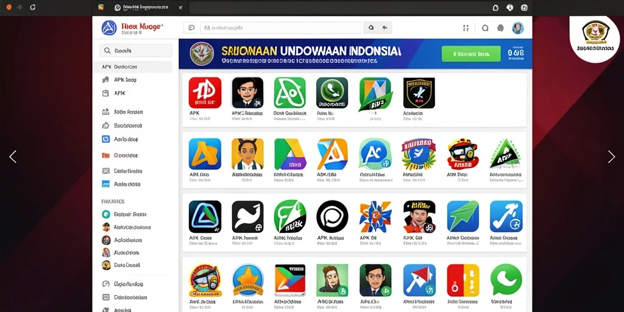Click the arrow button right of header search bar

coord(385,28)
